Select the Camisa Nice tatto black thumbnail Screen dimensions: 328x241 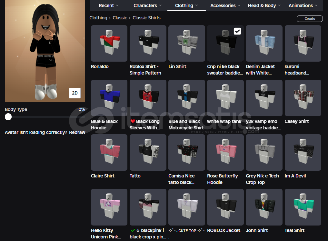pos(187,153)
